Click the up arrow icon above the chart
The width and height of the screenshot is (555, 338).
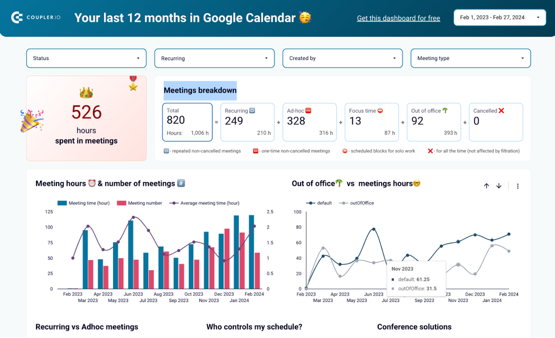[486, 186]
